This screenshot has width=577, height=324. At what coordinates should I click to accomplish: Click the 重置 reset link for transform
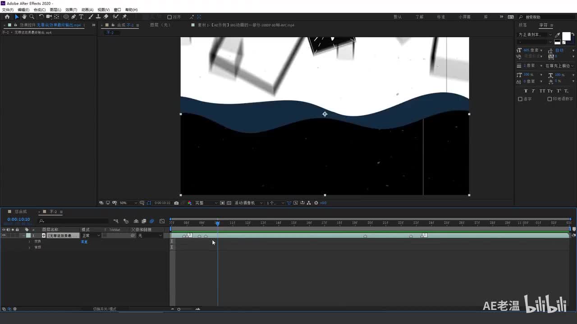84,242
